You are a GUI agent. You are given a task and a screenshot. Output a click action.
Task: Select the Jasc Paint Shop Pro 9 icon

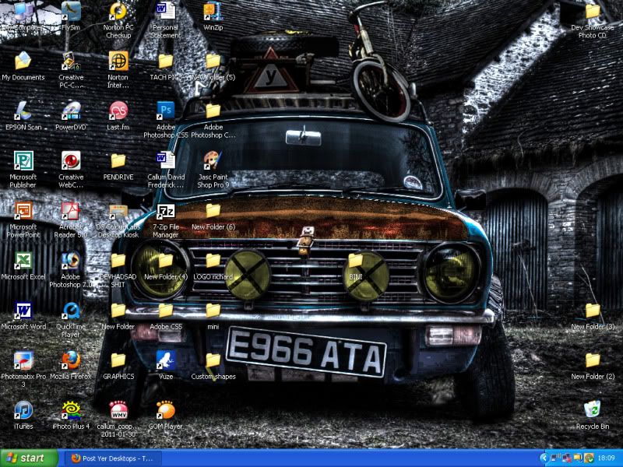213,160
